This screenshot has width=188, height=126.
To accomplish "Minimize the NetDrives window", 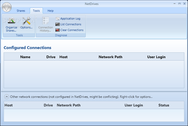I will [175, 4].
